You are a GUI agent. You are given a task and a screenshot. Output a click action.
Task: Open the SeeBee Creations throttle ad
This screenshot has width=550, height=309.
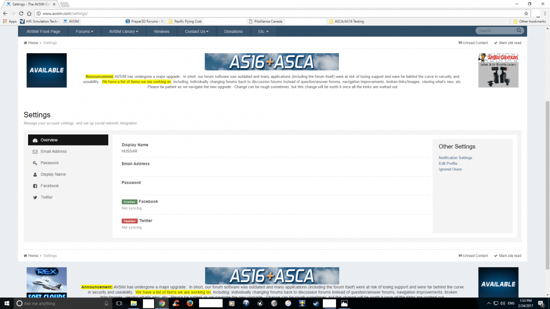point(498,70)
